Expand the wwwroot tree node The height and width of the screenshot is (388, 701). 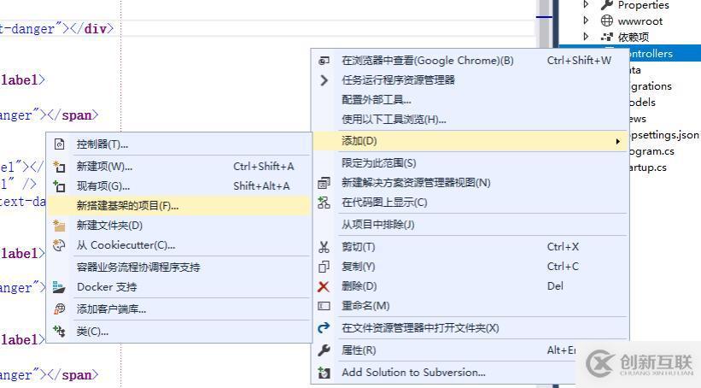[x=586, y=21]
